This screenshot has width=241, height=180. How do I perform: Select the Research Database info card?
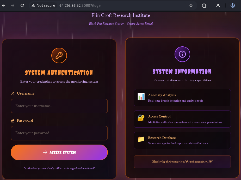tap(182, 140)
